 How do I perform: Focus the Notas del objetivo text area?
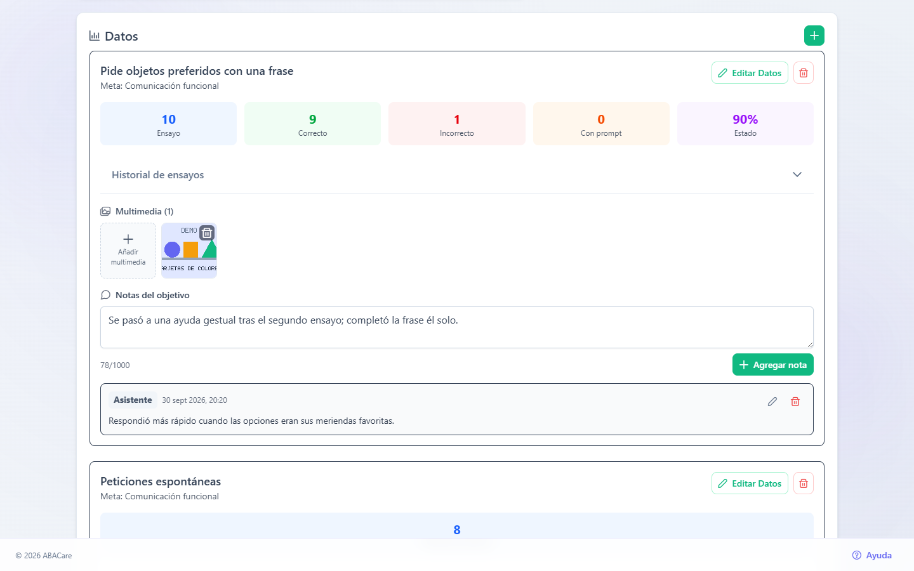(x=457, y=327)
